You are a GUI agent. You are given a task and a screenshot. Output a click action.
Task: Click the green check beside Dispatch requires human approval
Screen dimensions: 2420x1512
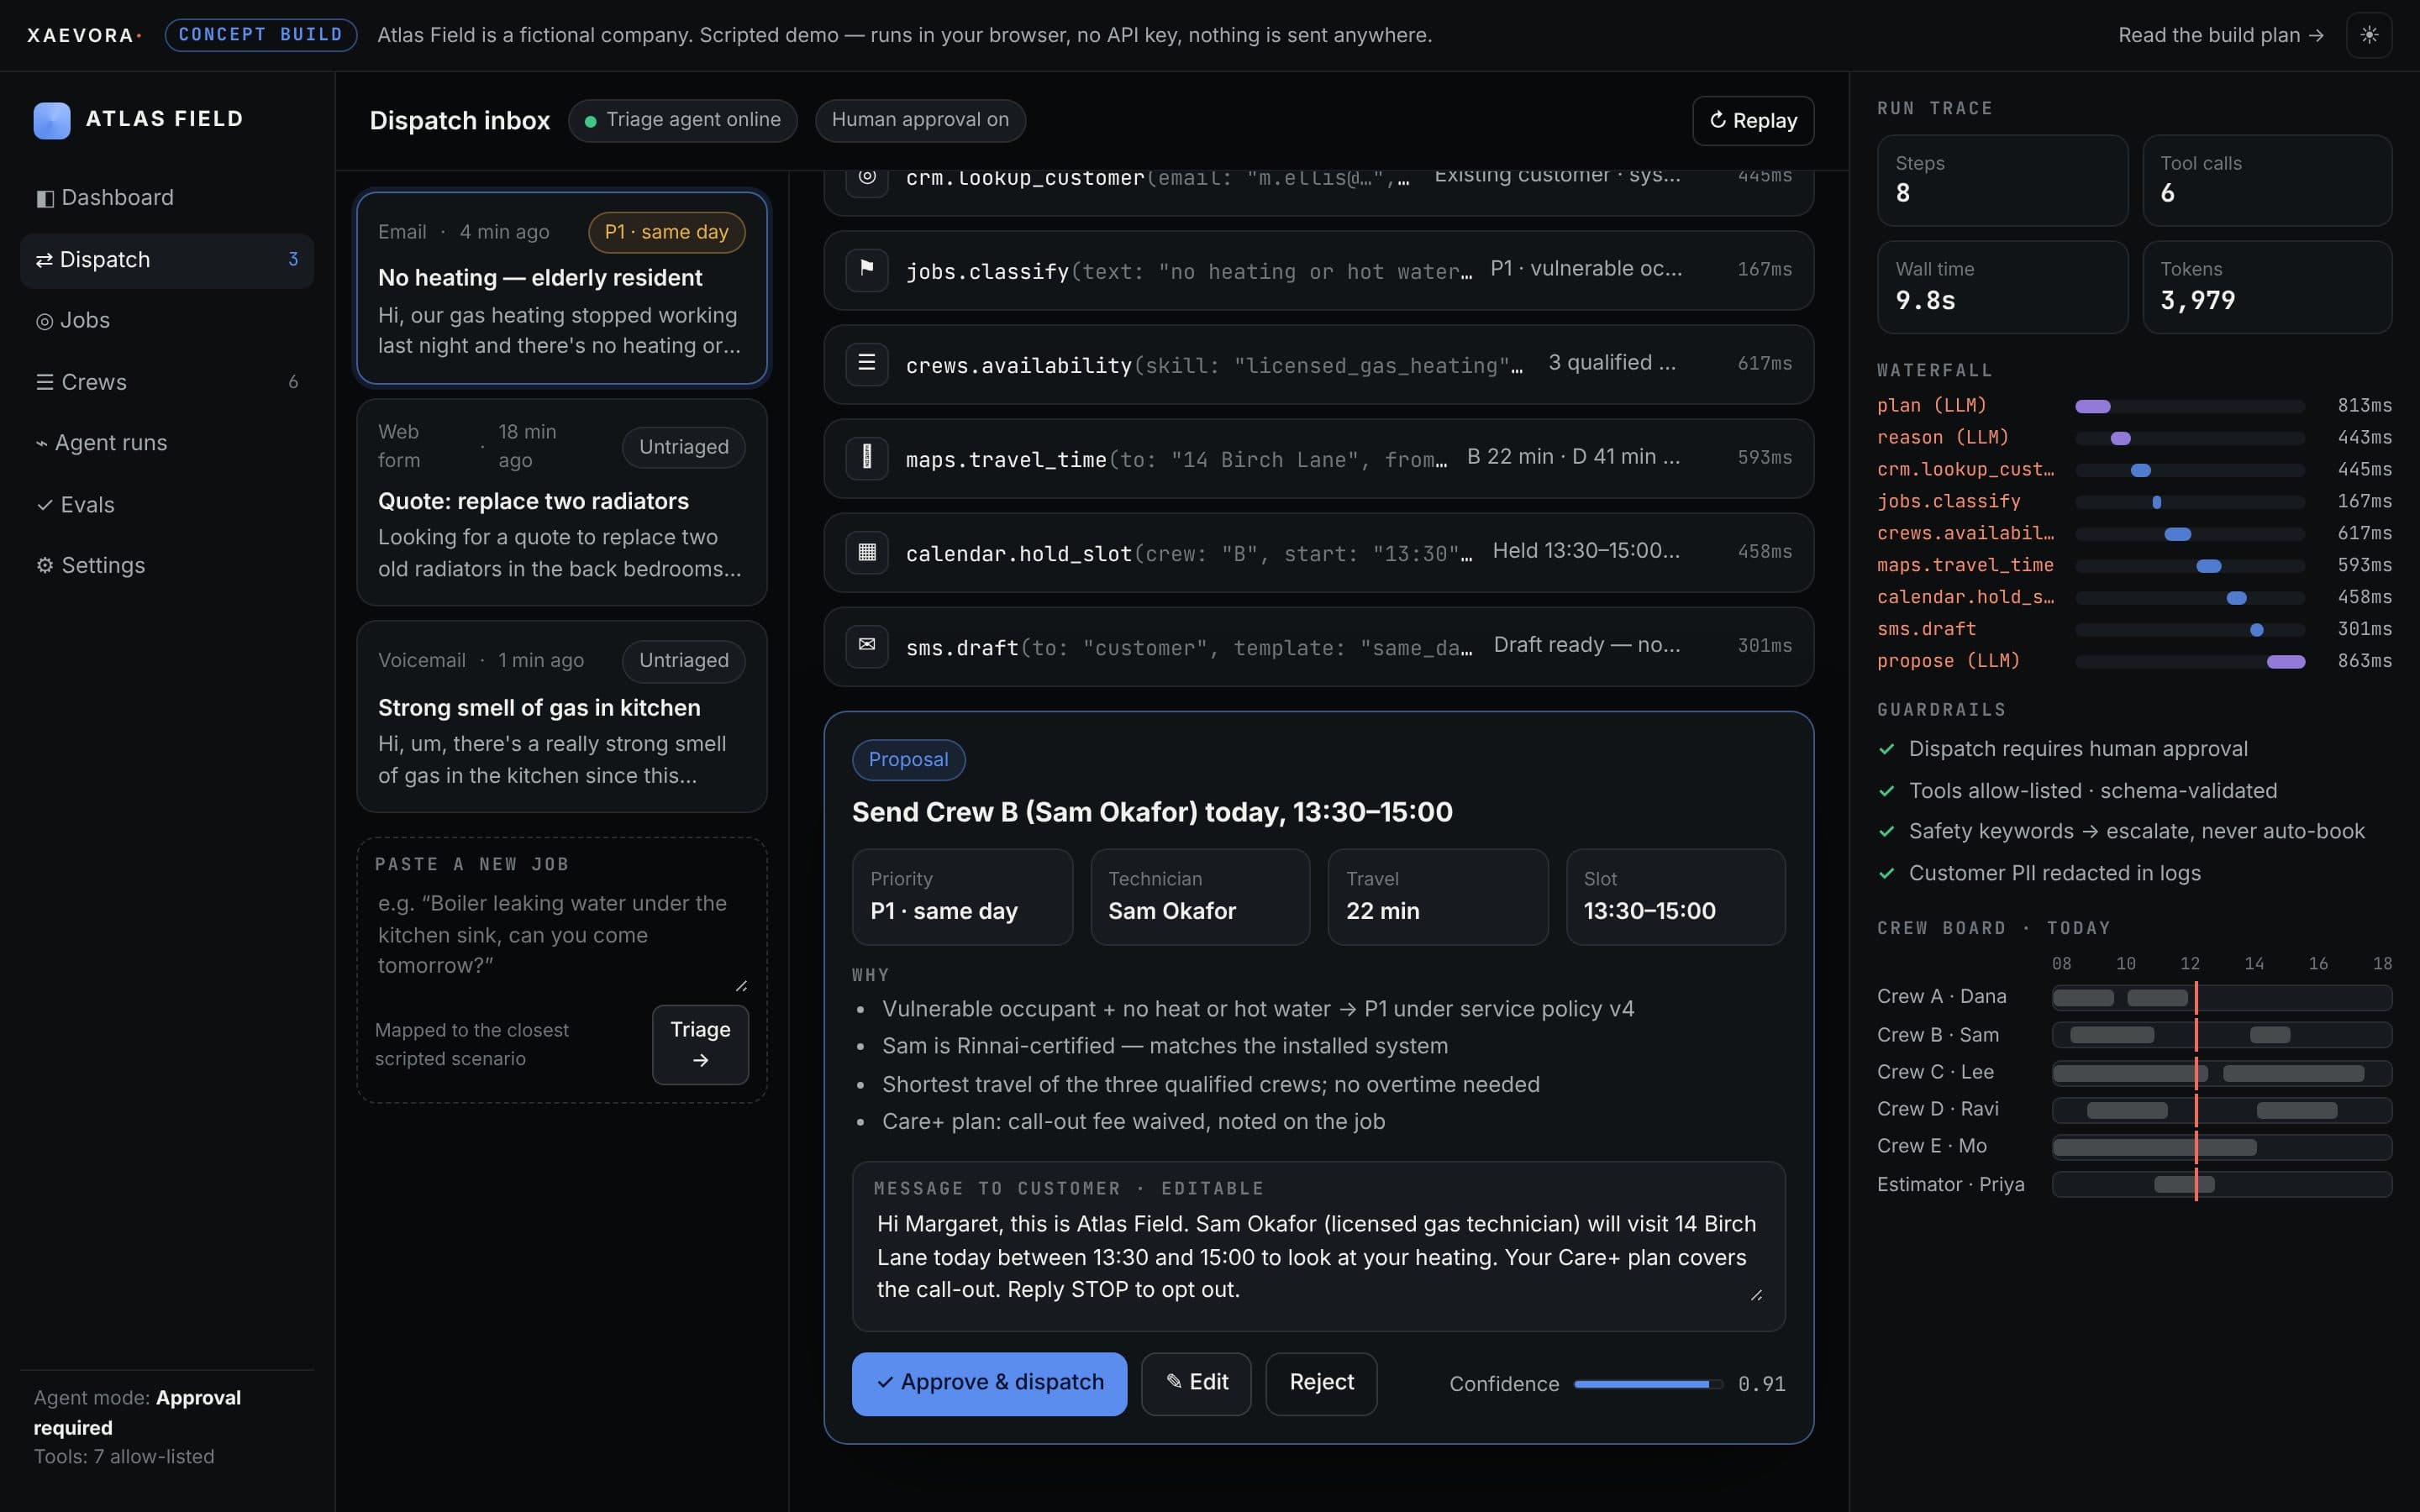pyautogui.click(x=1887, y=749)
